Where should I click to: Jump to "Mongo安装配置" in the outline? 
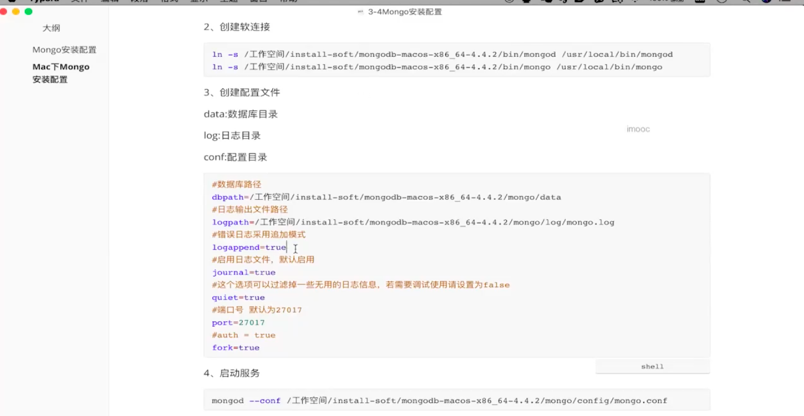[x=64, y=50]
